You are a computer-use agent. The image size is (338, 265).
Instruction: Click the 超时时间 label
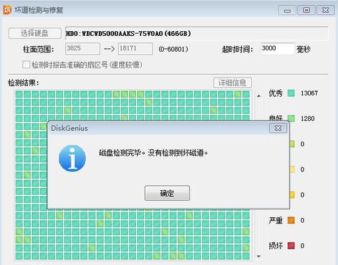tap(237, 49)
